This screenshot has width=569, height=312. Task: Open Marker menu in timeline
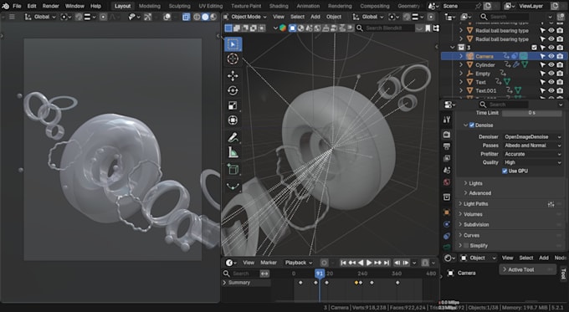pos(269,263)
